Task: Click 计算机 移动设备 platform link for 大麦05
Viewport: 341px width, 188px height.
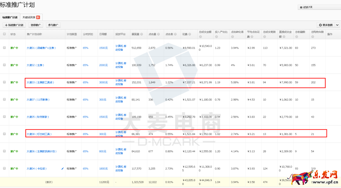Action: coord(121,117)
